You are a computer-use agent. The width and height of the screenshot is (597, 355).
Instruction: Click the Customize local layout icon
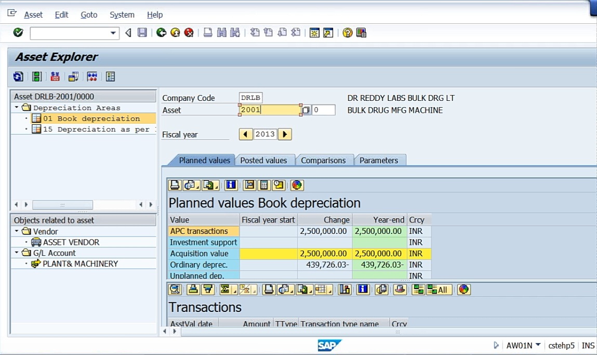(x=361, y=33)
